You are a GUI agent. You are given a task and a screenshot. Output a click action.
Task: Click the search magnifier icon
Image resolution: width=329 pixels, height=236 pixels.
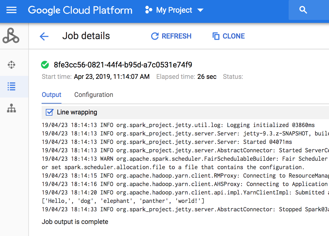pos(303,10)
